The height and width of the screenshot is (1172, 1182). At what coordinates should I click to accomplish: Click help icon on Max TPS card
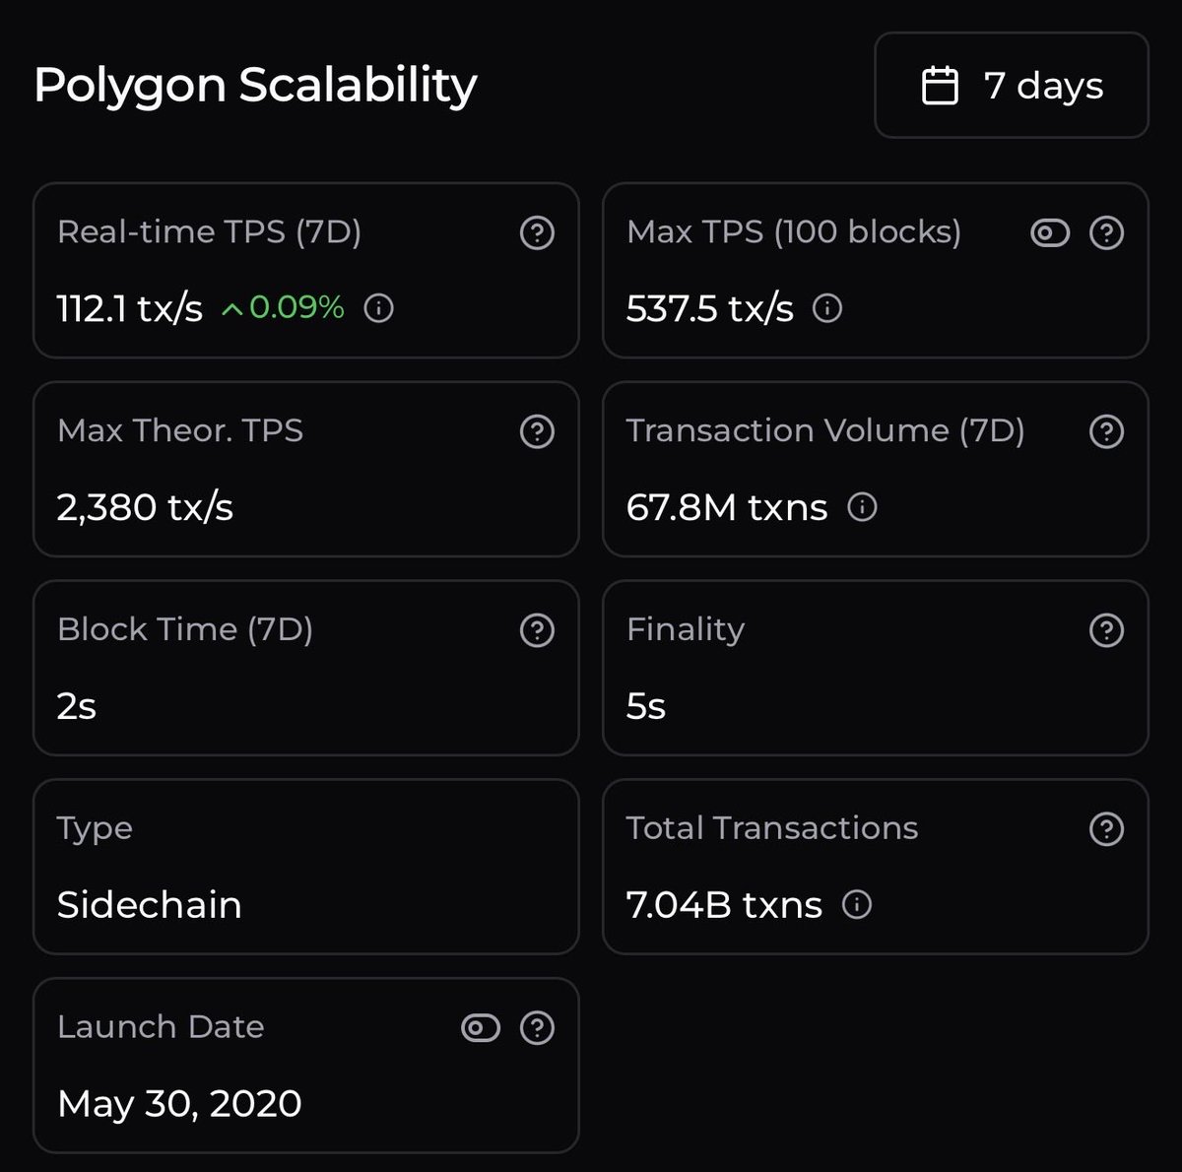click(1106, 233)
